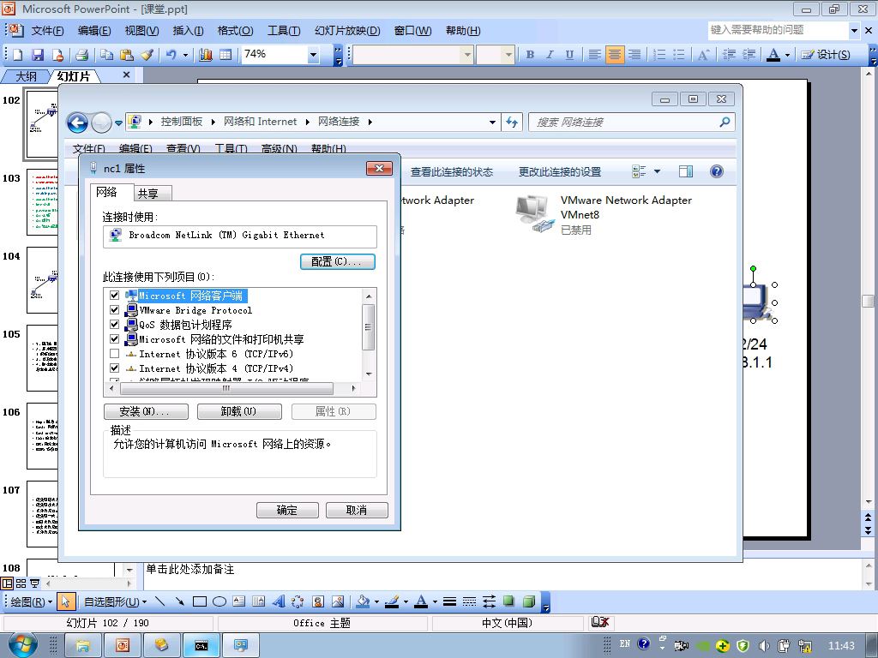878x658 pixels.
Task: Select the Arrow drawing tool
Action: point(179,601)
